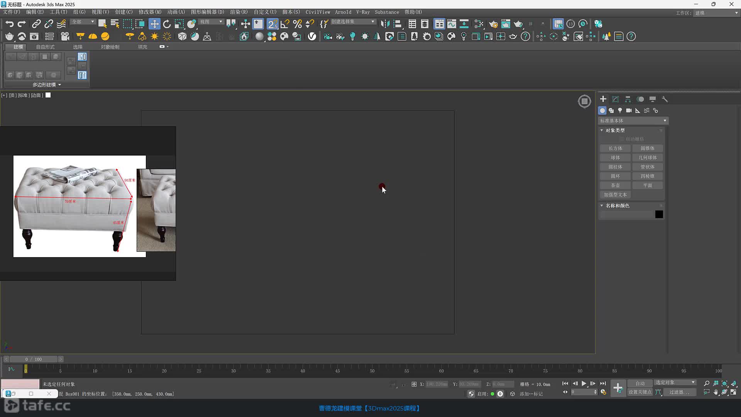This screenshot has height=417, width=741.
Task: Click the 设置关键点 set key button
Action: coord(640,392)
